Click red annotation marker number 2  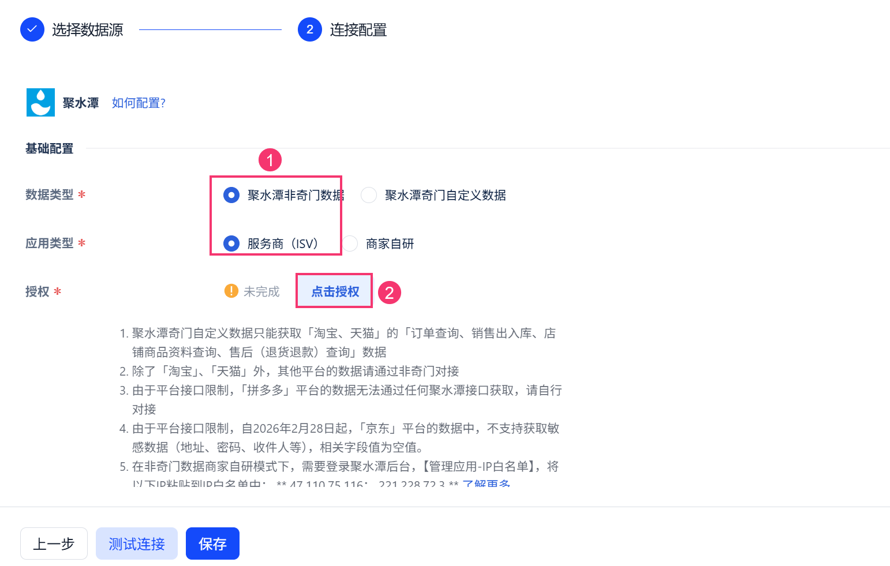coord(390,293)
